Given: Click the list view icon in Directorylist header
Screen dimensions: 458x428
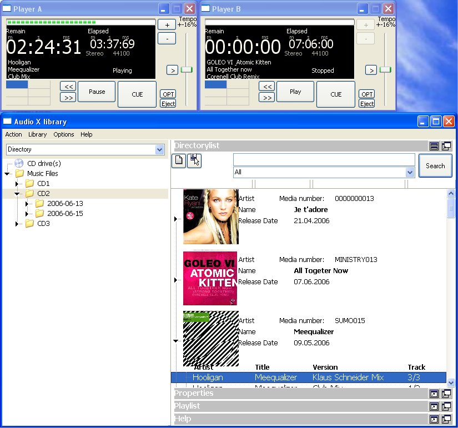Looking at the screenshot, I should click(434, 146).
